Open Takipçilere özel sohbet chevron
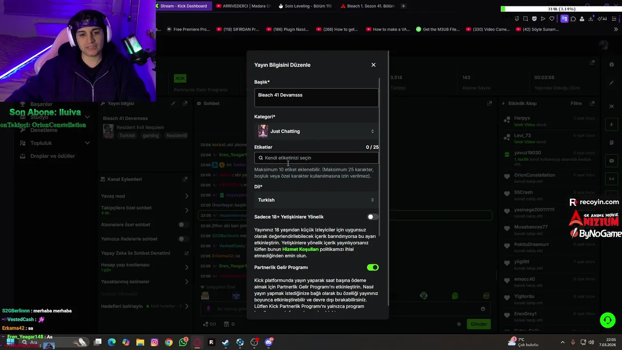Viewport: 622px width, 350px height. [187, 210]
